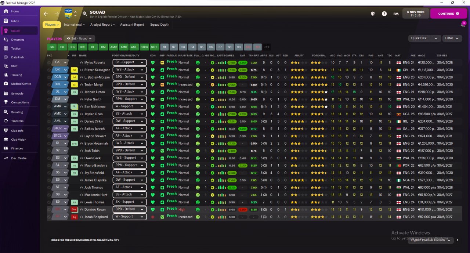470x253 pixels.
Task: Toggle selection circle for Josh Tobin
Action: pyautogui.click(x=49, y=151)
